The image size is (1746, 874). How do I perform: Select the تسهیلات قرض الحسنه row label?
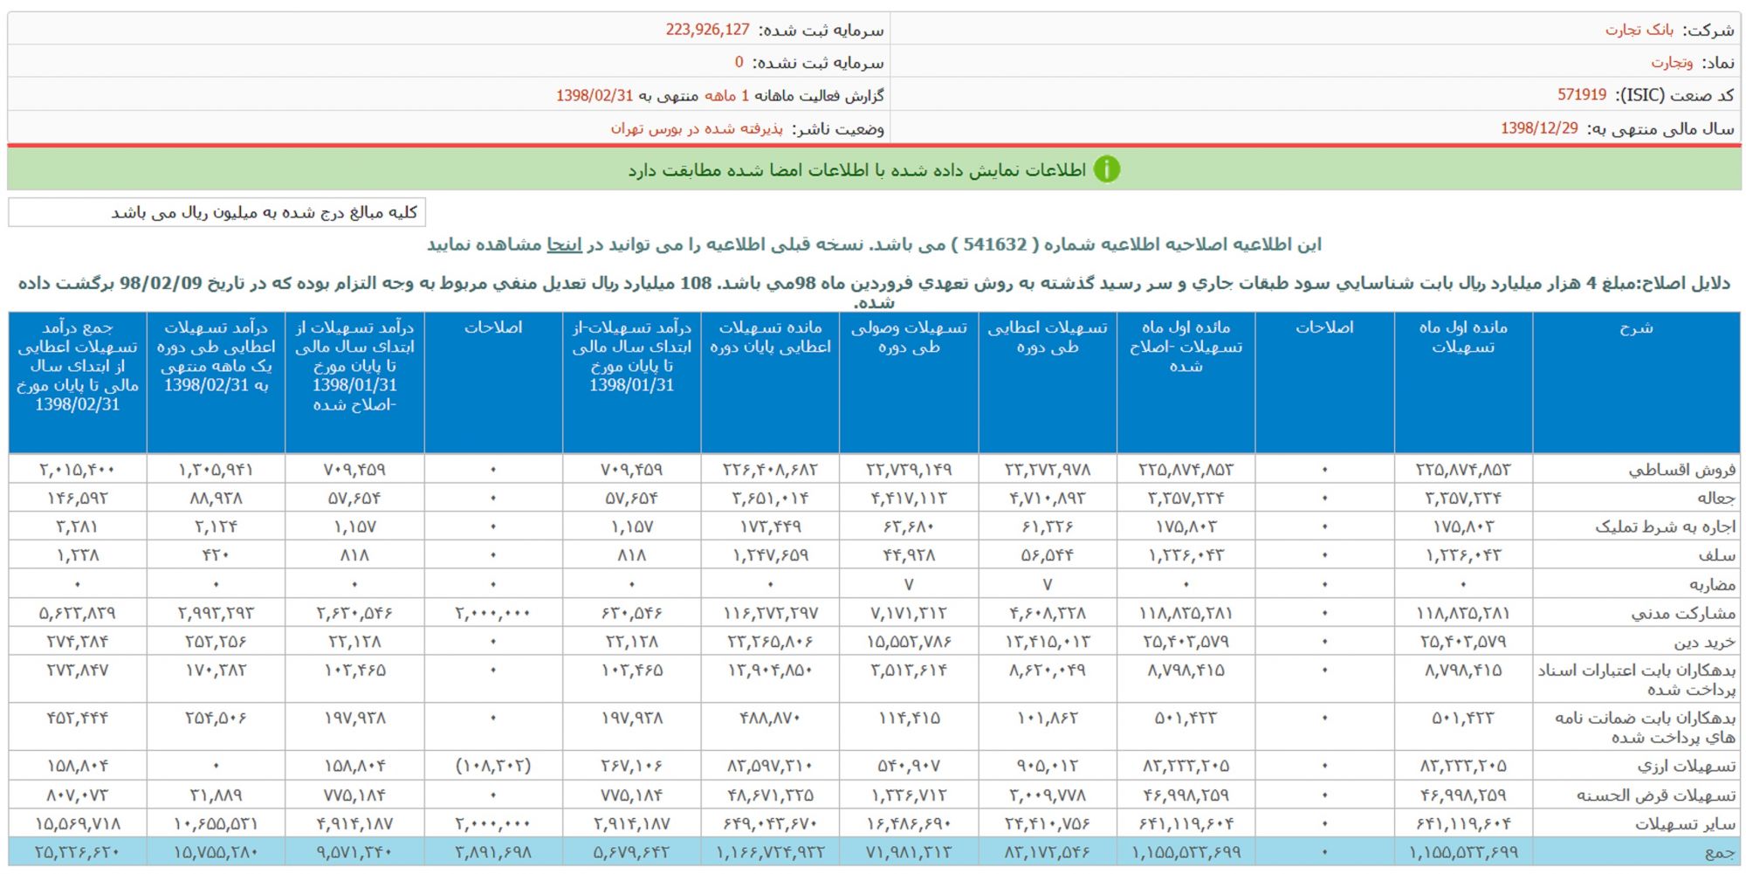pos(1656,795)
